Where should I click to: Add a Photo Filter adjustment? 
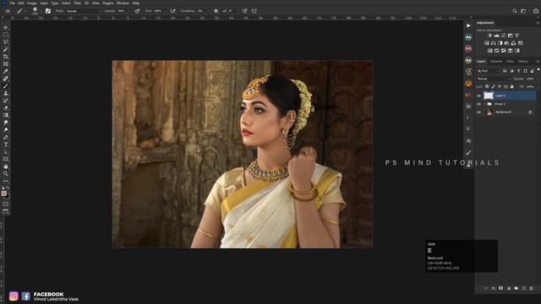tap(507, 43)
